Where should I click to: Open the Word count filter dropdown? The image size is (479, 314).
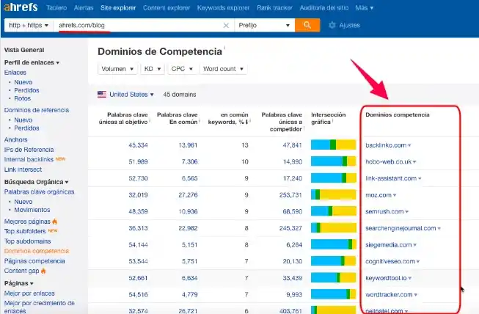coord(223,69)
